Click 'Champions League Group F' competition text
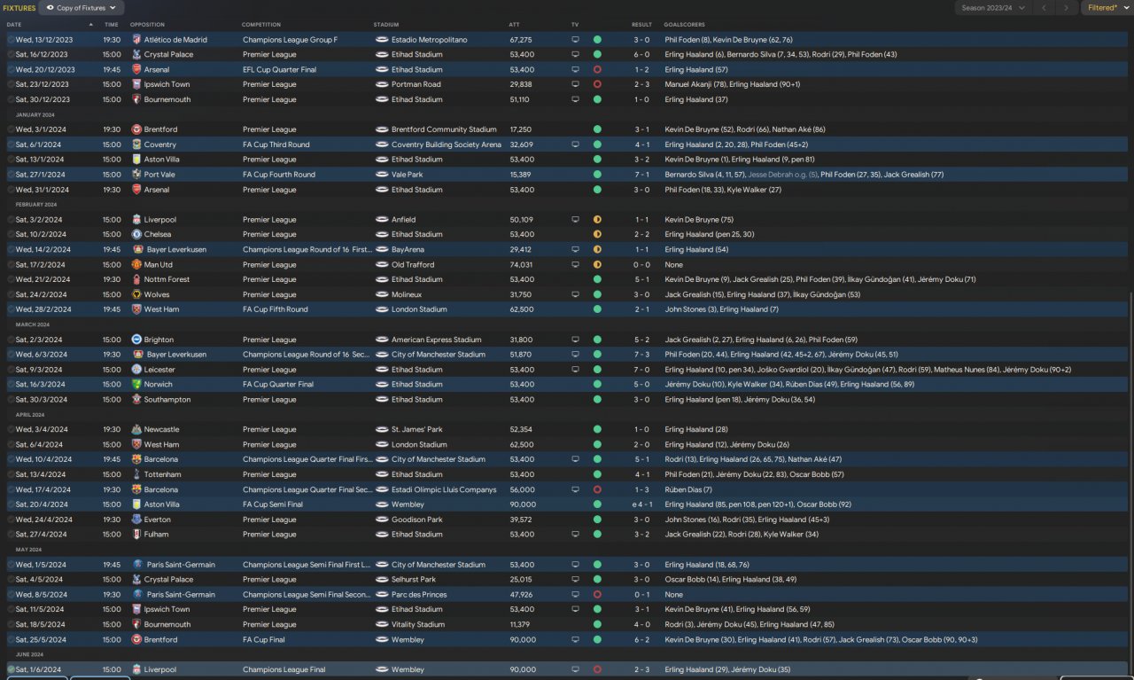The height and width of the screenshot is (680, 1134). pos(290,40)
